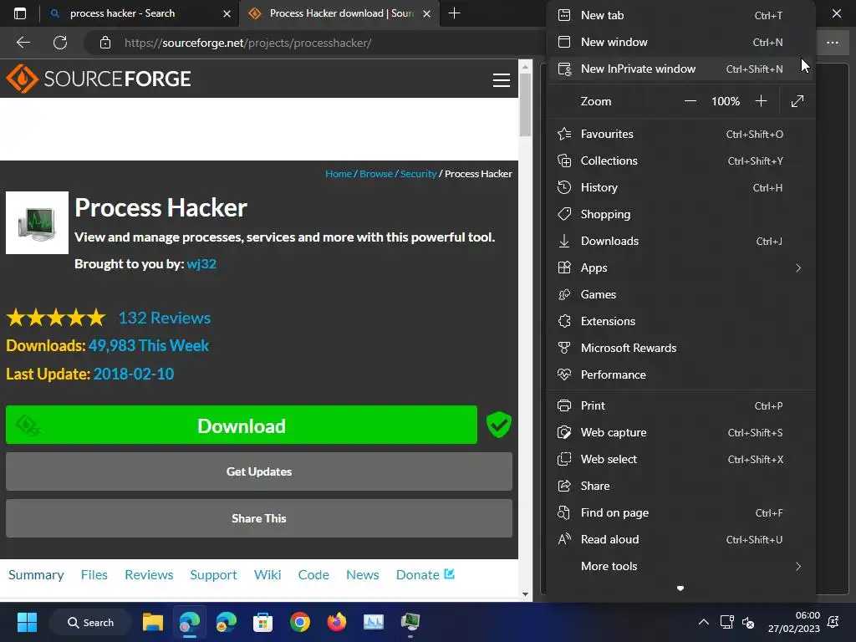Choose Share from Edge menu
Screen dimensions: 856x642
click(680, 486)
